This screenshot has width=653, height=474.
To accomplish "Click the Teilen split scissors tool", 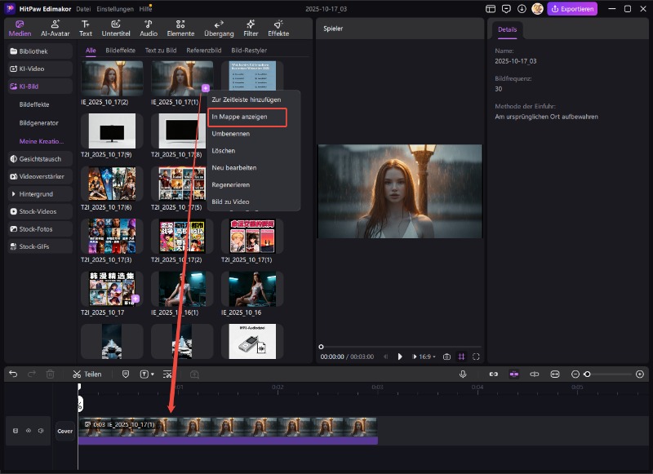I will pyautogui.click(x=87, y=374).
